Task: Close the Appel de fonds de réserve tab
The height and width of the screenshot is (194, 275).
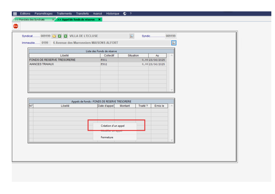Action: pyautogui.click(x=100, y=19)
